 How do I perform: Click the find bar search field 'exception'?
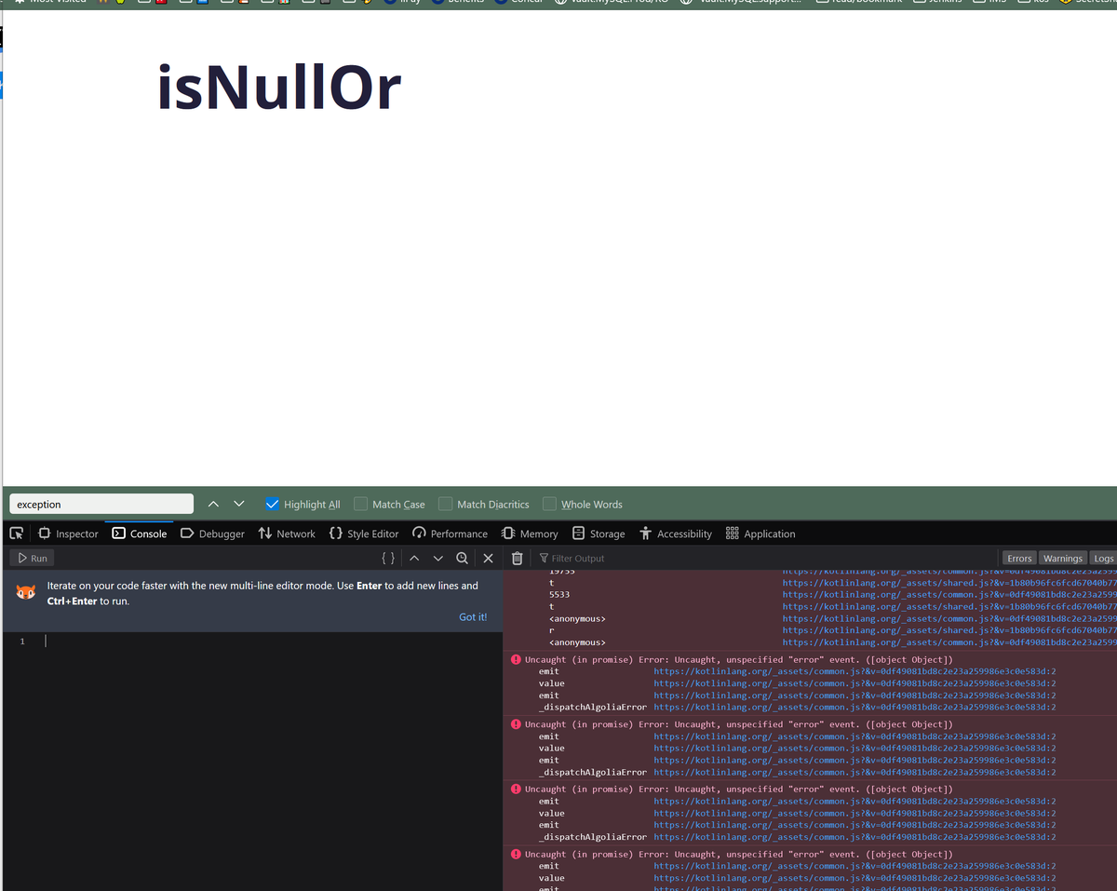pos(101,504)
